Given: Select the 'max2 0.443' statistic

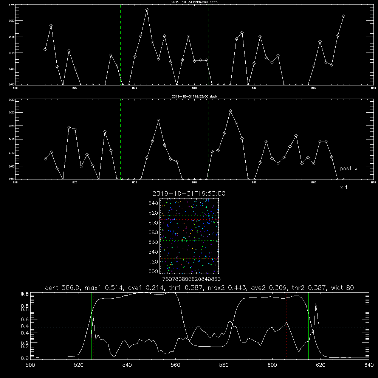Looking at the screenshot, I should [228, 288].
